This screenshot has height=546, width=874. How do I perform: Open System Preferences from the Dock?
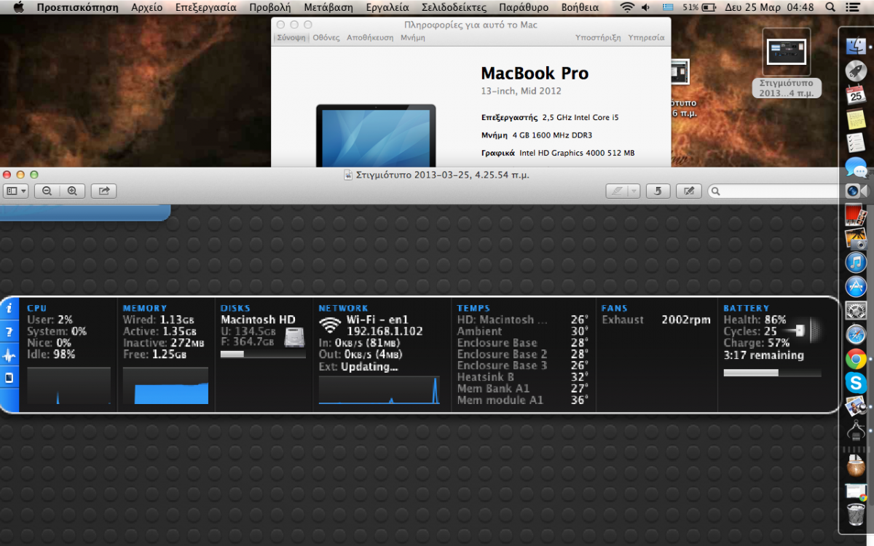[856, 311]
